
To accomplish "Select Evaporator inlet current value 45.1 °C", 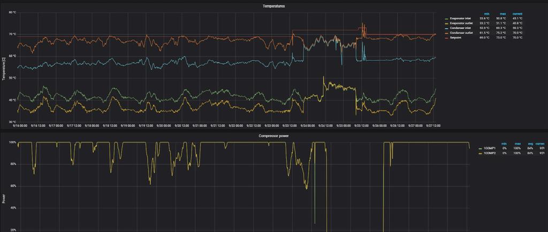I will [517, 19].
